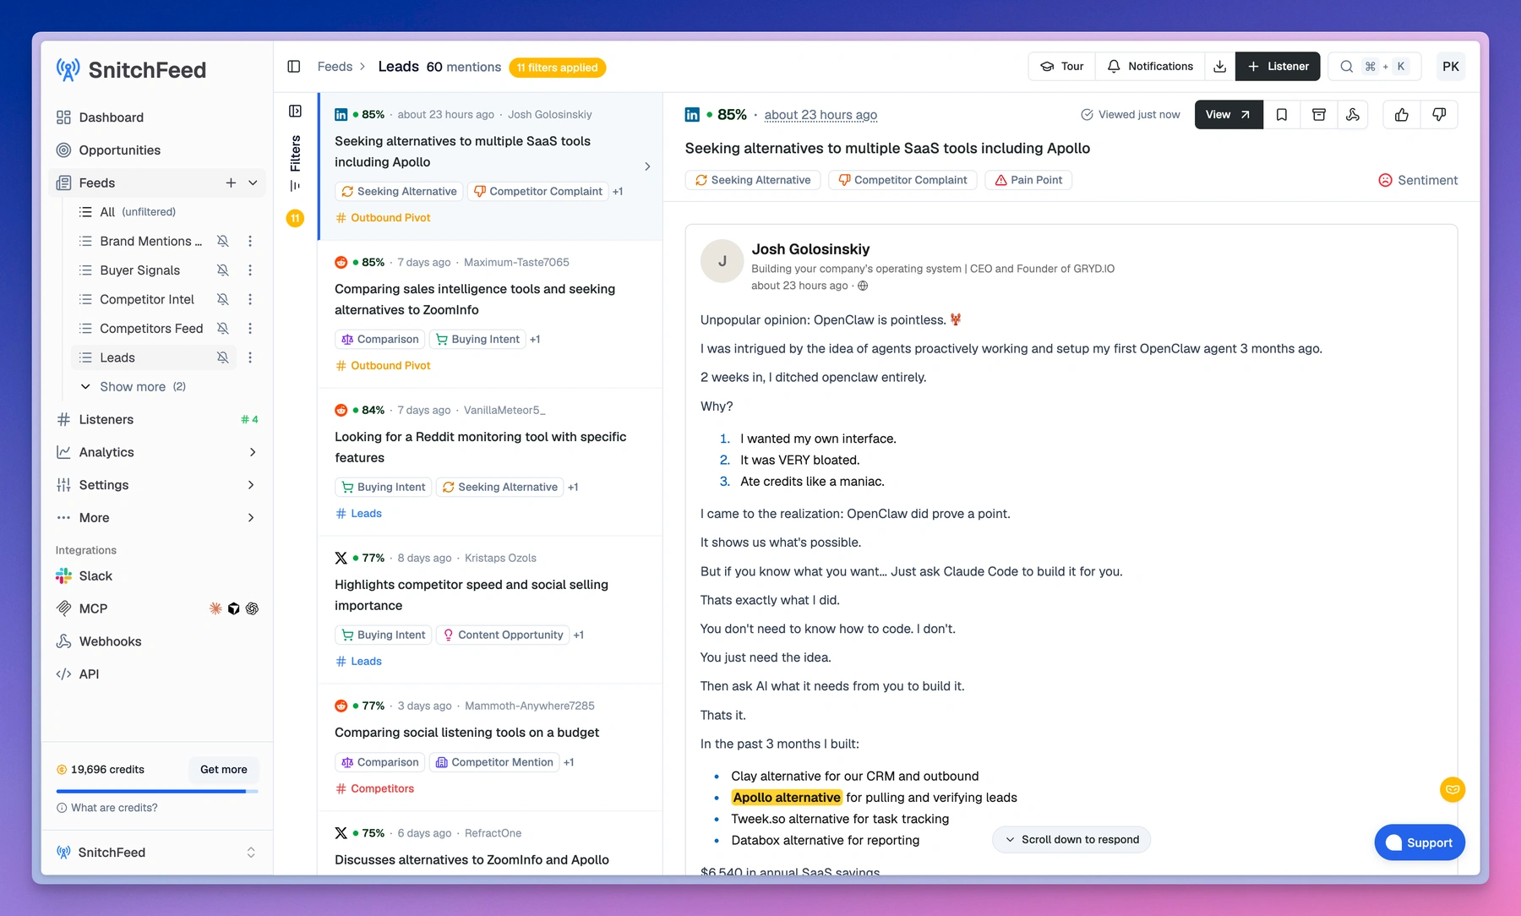Open options menu for Buyer Signals feed

tap(250, 270)
